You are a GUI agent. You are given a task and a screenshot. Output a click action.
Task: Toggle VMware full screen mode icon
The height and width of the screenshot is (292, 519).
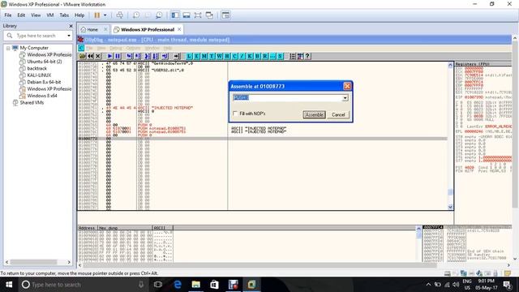[198, 15]
